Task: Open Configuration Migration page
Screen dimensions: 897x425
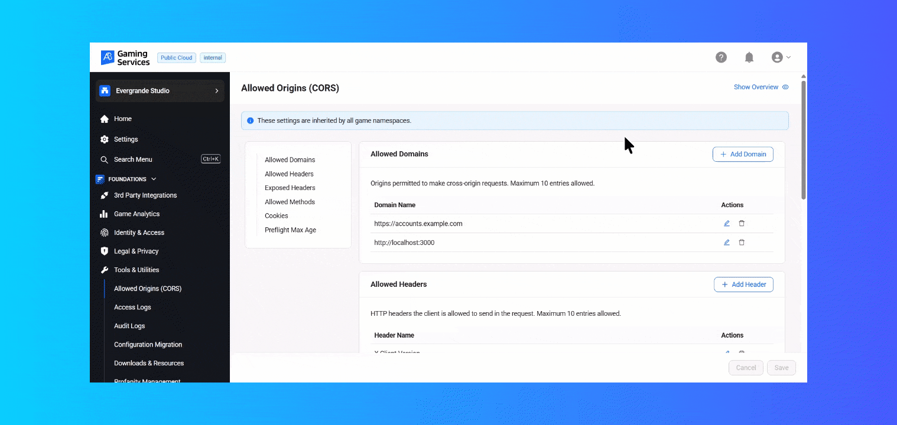Action: (x=148, y=345)
